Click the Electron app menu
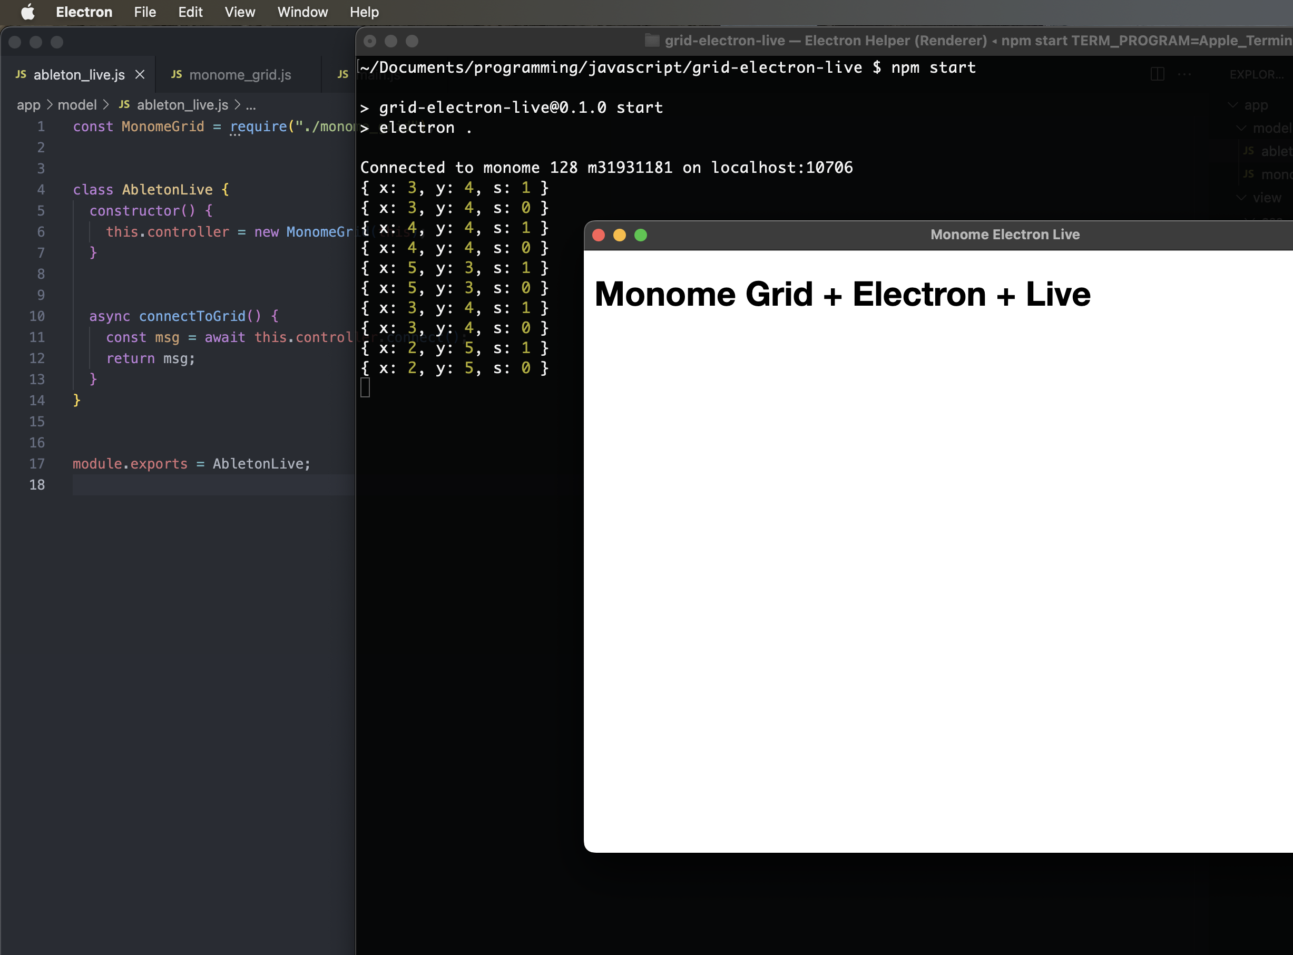Screen dimensions: 1293x955 [x=84, y=12]
